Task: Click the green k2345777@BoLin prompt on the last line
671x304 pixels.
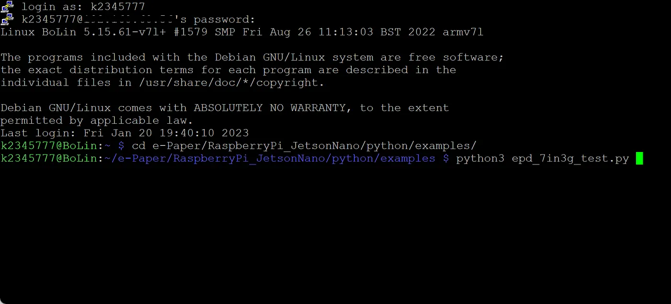Action: (48, 158)
